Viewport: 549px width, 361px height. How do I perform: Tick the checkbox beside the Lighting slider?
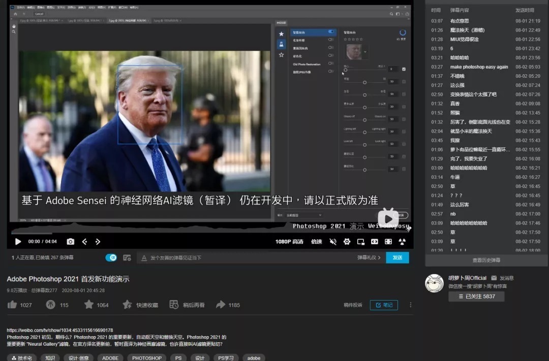click(x=404, y=132)
